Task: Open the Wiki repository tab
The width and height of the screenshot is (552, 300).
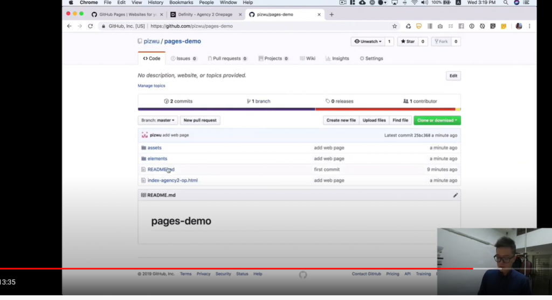Action: [x=308, y=58]
